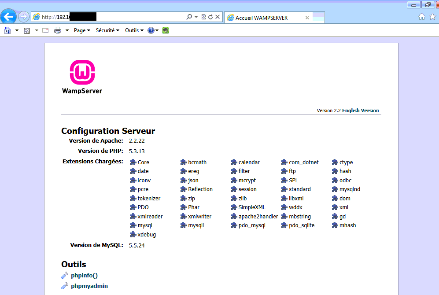Click the Reflection extension name

(200, 189)
